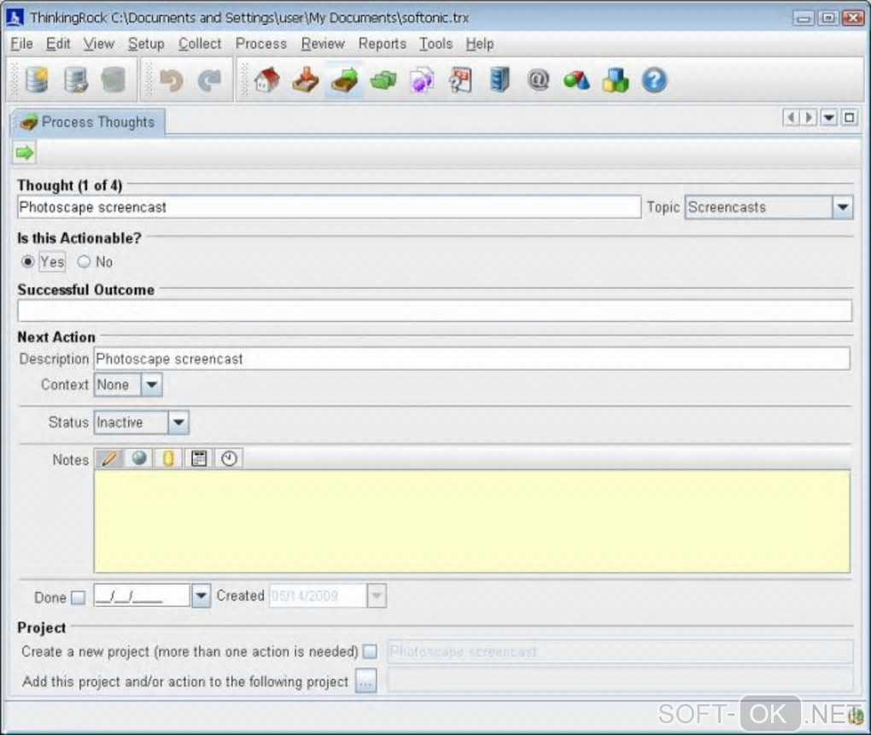This screenshot has width=871, height=735.
Task: Open the Help menu
Action: (480, 44)
